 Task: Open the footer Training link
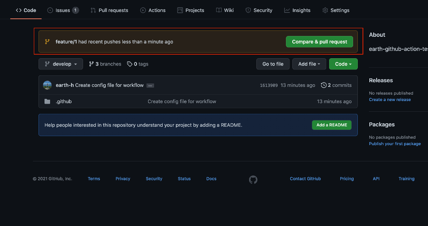tap(407, 179)
